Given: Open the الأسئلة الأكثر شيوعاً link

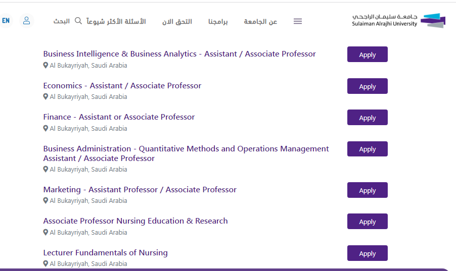Looking at the screenshot, I should [116, 22].
